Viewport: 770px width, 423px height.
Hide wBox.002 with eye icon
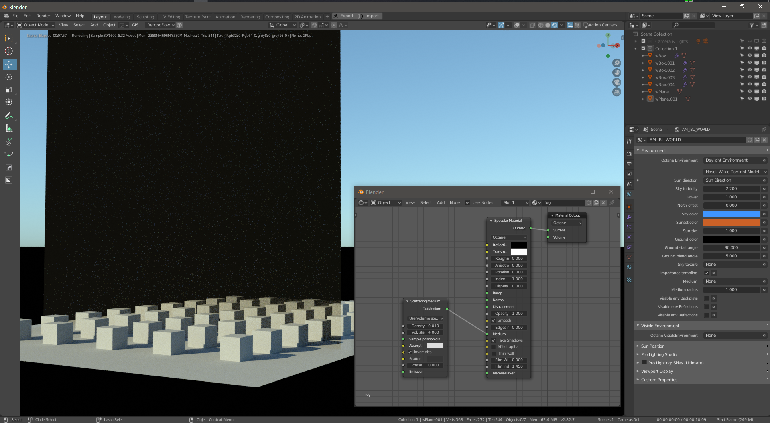click(750, 70)
